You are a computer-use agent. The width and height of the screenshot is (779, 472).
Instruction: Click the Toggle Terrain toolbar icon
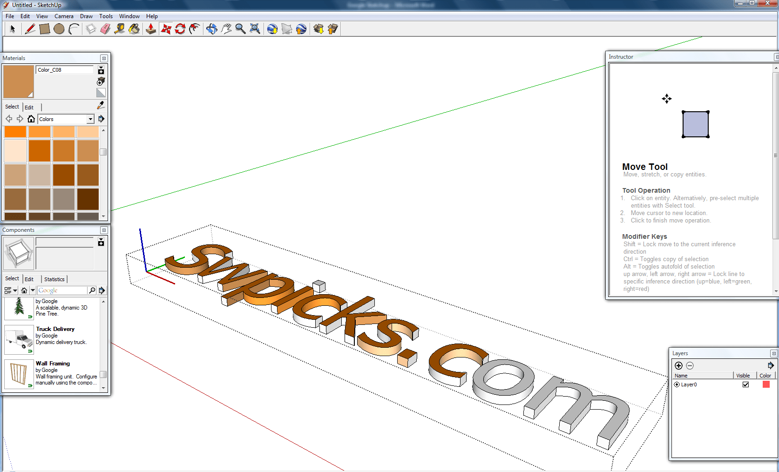coord(287,29)
